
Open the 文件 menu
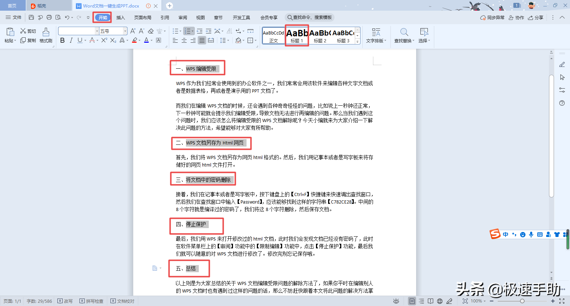click(14, 17)
